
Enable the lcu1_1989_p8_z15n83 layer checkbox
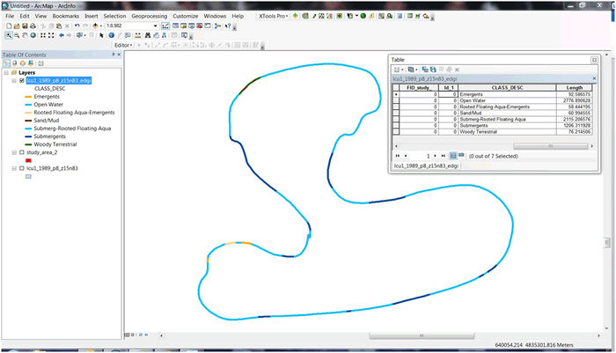tap(22, 168)
